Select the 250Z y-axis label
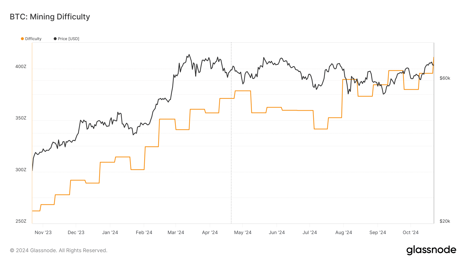466x262 pixels. coord(21,221)
